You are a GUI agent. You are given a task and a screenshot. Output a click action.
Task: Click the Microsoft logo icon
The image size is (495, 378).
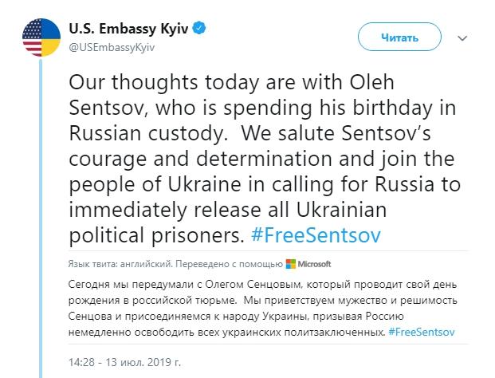(291, 264)
